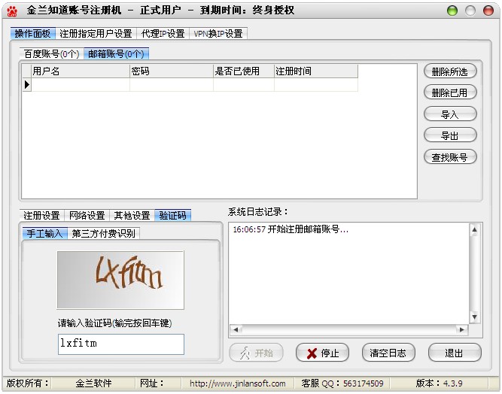Click the captcha image lxfitm
The width and height of the screenshot is (502, 394).
(x=120, y=280)
